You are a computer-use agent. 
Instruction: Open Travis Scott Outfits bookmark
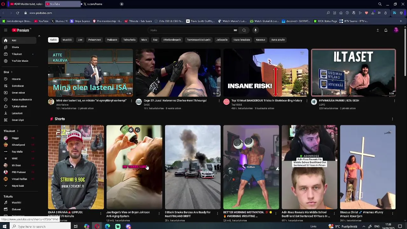(x=201, y=21)
